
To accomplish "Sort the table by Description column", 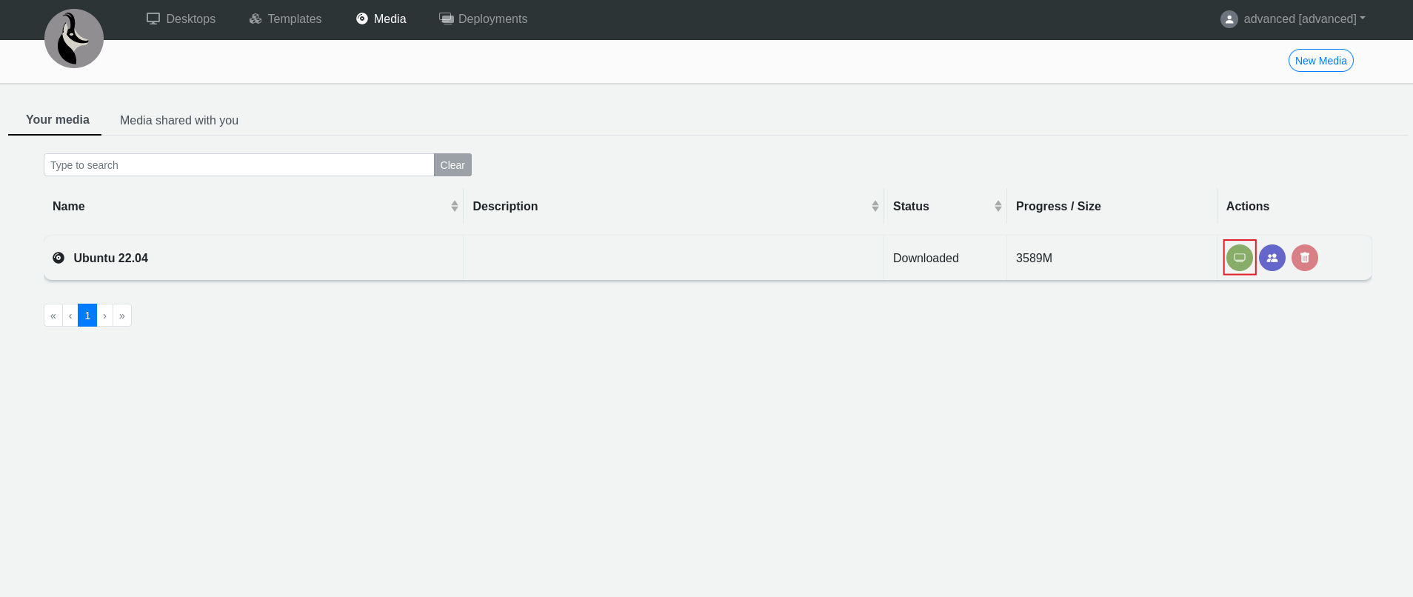I will 875,206.
